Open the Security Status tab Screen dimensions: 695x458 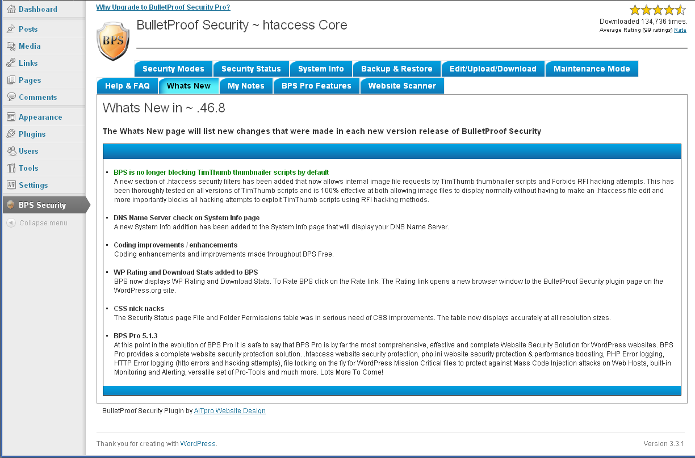(251, 69)
